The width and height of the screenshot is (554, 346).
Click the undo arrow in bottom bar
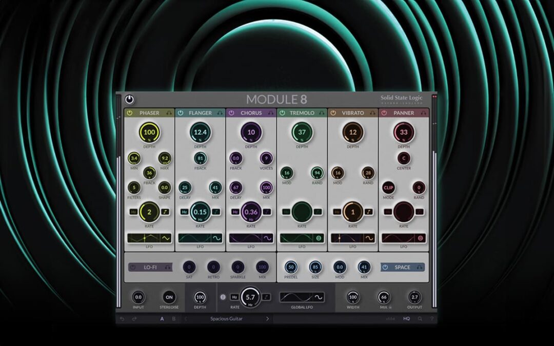point(122,319)
